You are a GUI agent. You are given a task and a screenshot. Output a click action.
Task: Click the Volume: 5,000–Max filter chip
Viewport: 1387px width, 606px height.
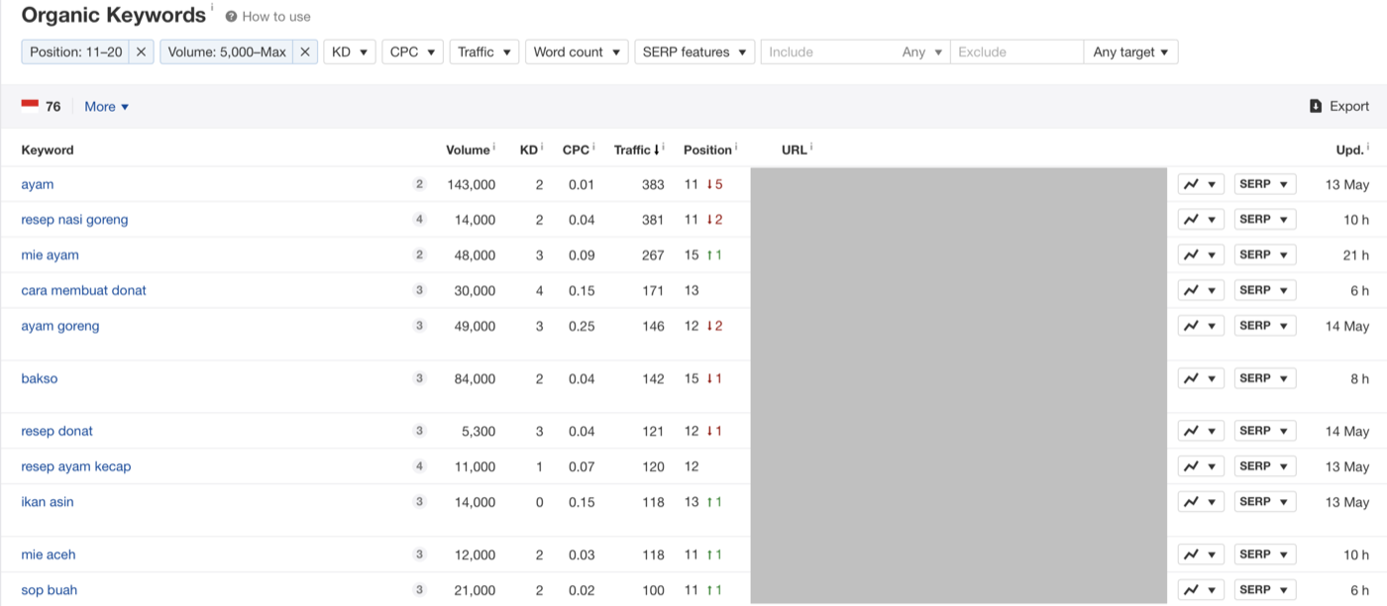click(x=227, y=51)
